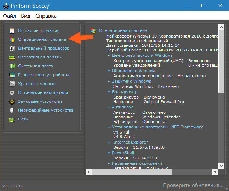Click Проверить обновления link
Viewport: 229px width, 191px height.
point(193,185)
